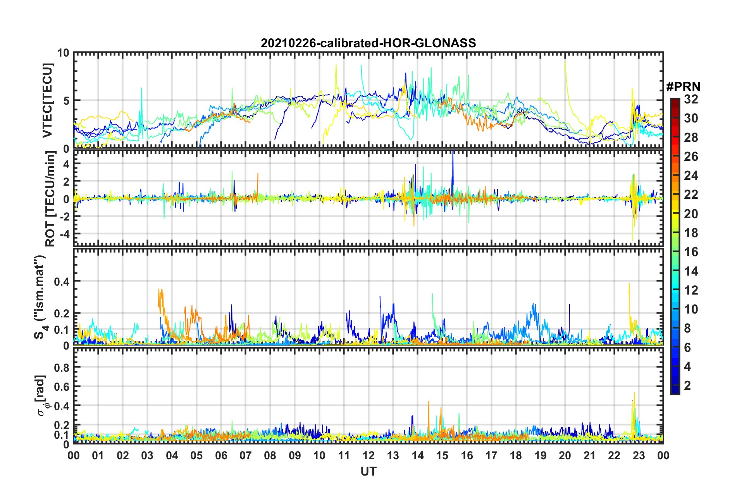Click x-axis tick label 11
The width and height of the screenshot is (737, 493).
click(x=344, y=455)
